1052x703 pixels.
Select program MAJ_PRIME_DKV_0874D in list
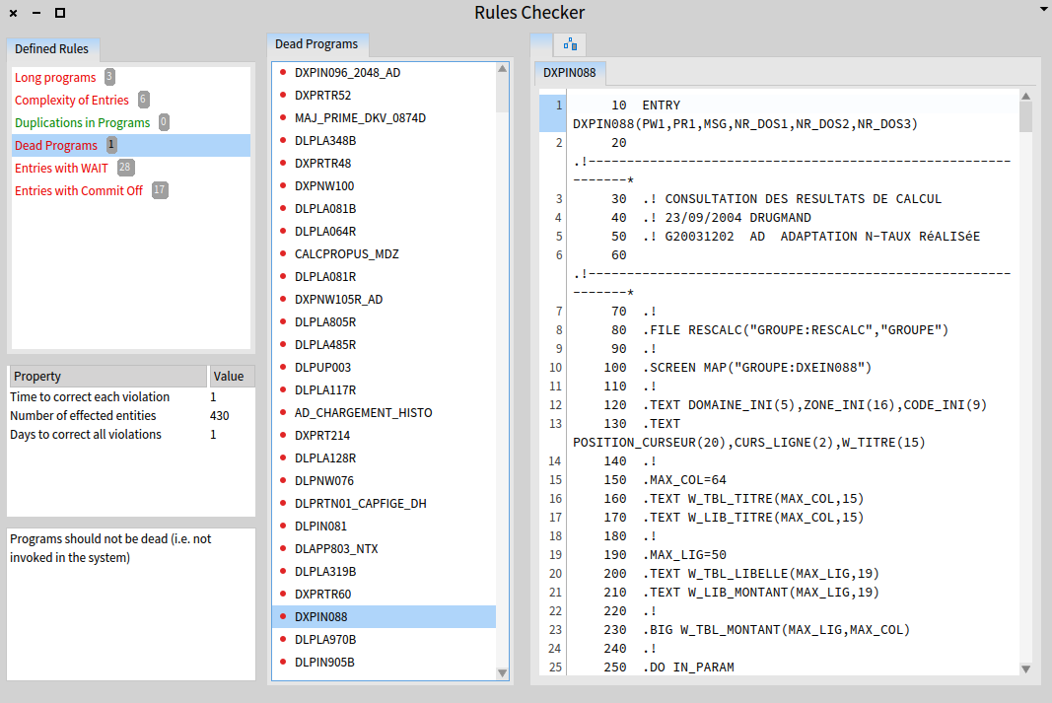(360, 118)
